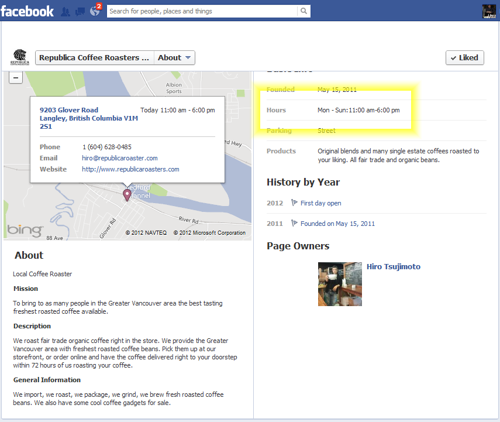Open messages icon in top bar
Viewport: 500px width, 422px height.
tap(80, 12)
